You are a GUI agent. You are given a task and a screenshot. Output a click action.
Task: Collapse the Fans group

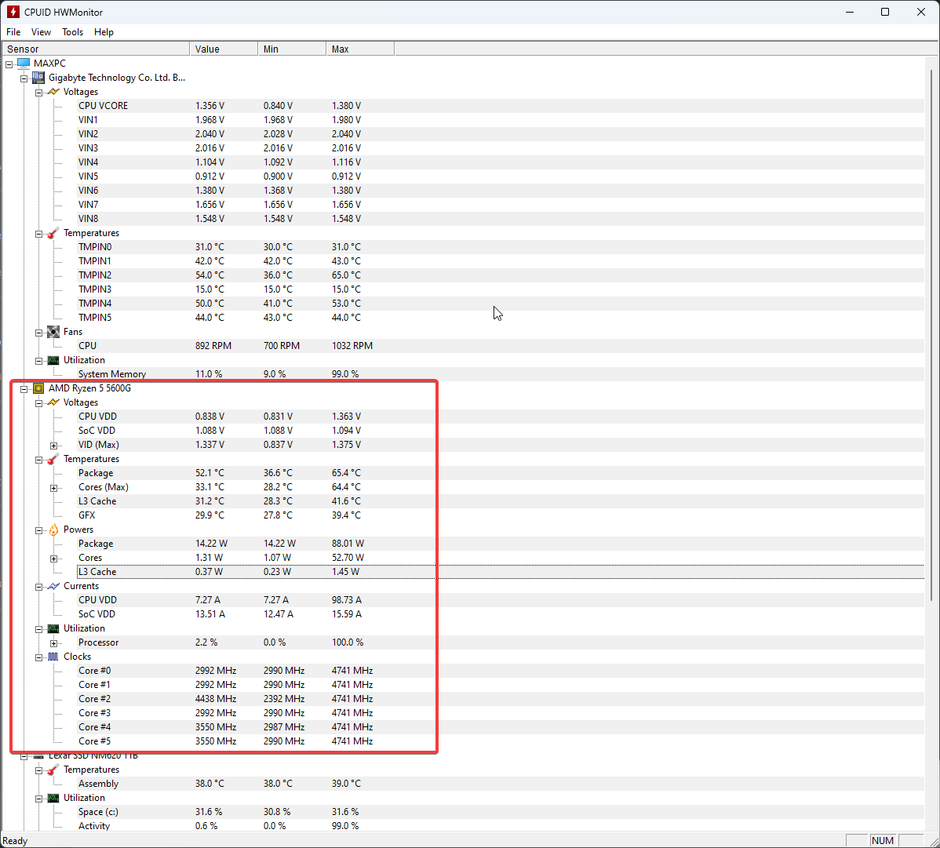click(39, 333)
